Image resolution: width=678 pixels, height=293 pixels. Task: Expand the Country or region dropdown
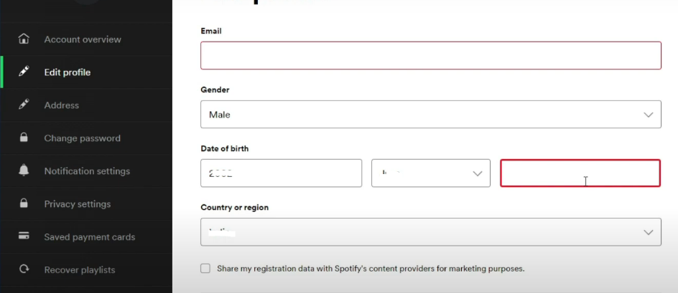[x=431, y=232]
